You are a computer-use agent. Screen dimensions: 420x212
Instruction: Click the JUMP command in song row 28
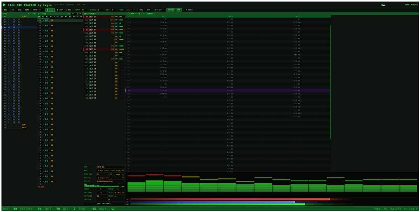point(24,125)
